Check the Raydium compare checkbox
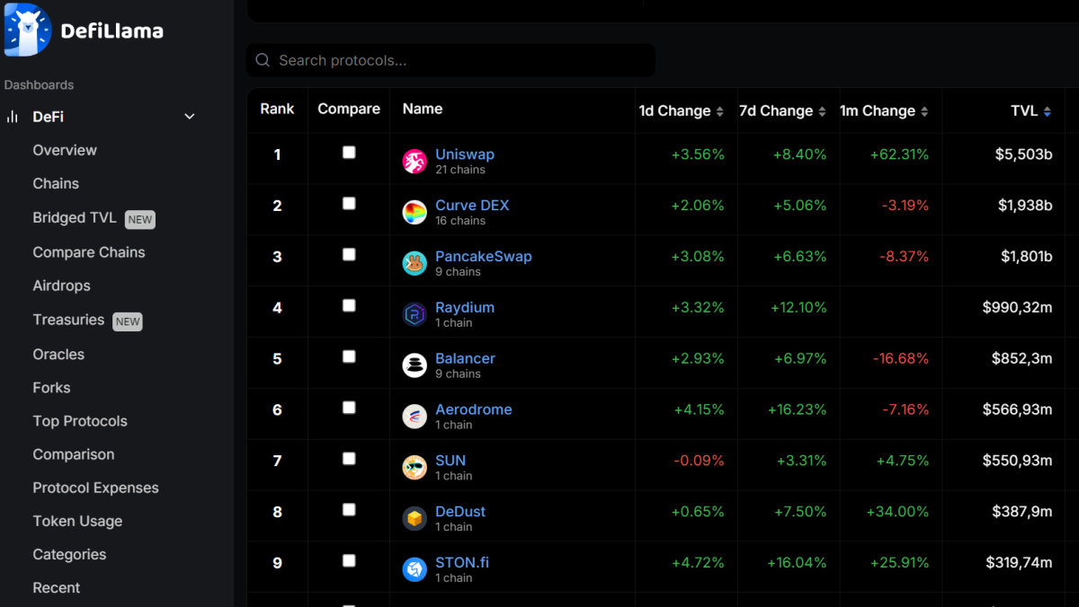The height and width of the screenshot is (607, 1079). pyautogui.click(x=349, y=305)
